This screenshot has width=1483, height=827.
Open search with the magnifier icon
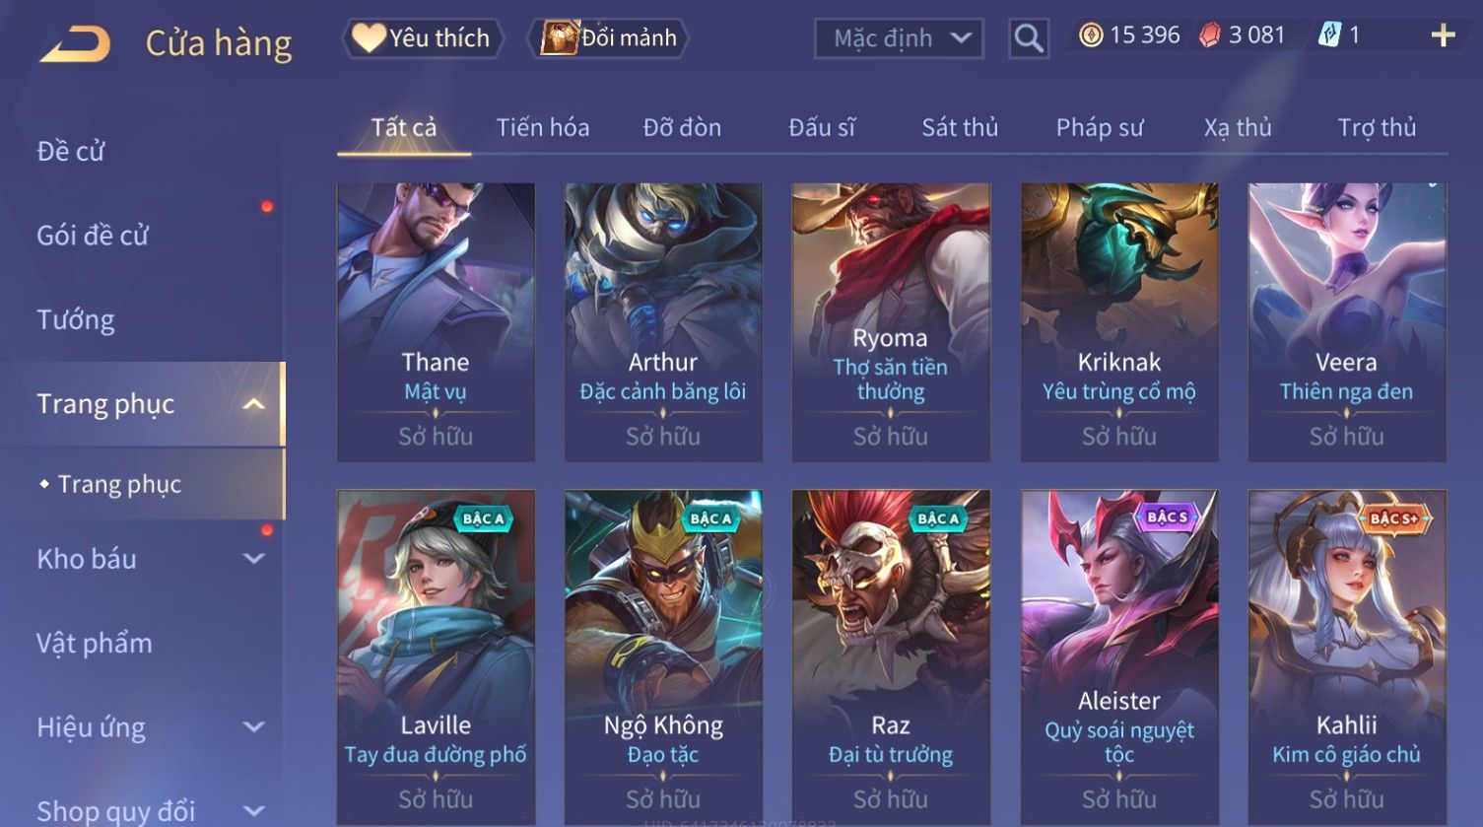(x=1029, y=38)
